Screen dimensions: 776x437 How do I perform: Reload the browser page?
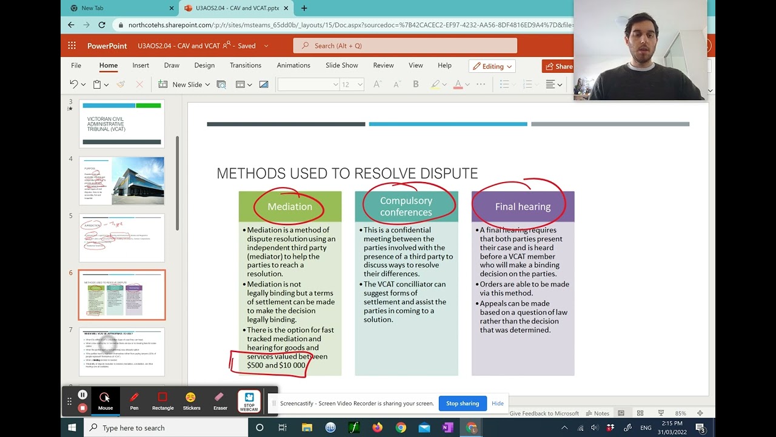(102, 25)
